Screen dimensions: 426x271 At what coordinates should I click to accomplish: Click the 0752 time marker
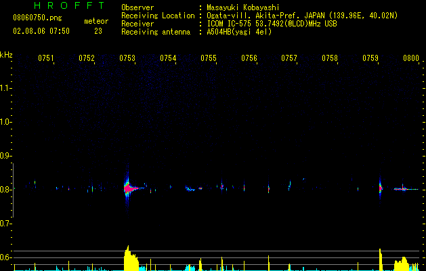click(87, 58)
